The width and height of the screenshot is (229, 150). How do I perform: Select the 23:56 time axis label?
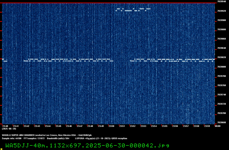(175, 126)
